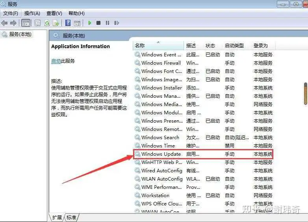
Task: Click 禁用 startup type of Windows Time
Action: click(x=230, y=146)
